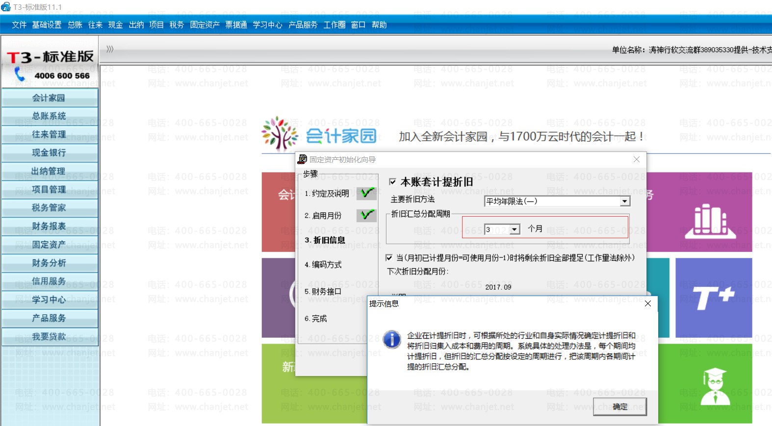
Task: Click green checkmark beside 约定及说明 step
Action: point(367,193)
